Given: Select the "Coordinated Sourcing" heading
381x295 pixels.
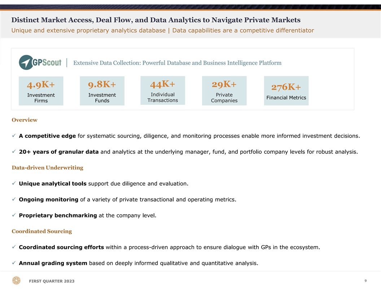Looking at the screenshot, I should click(x=41, y=231).
